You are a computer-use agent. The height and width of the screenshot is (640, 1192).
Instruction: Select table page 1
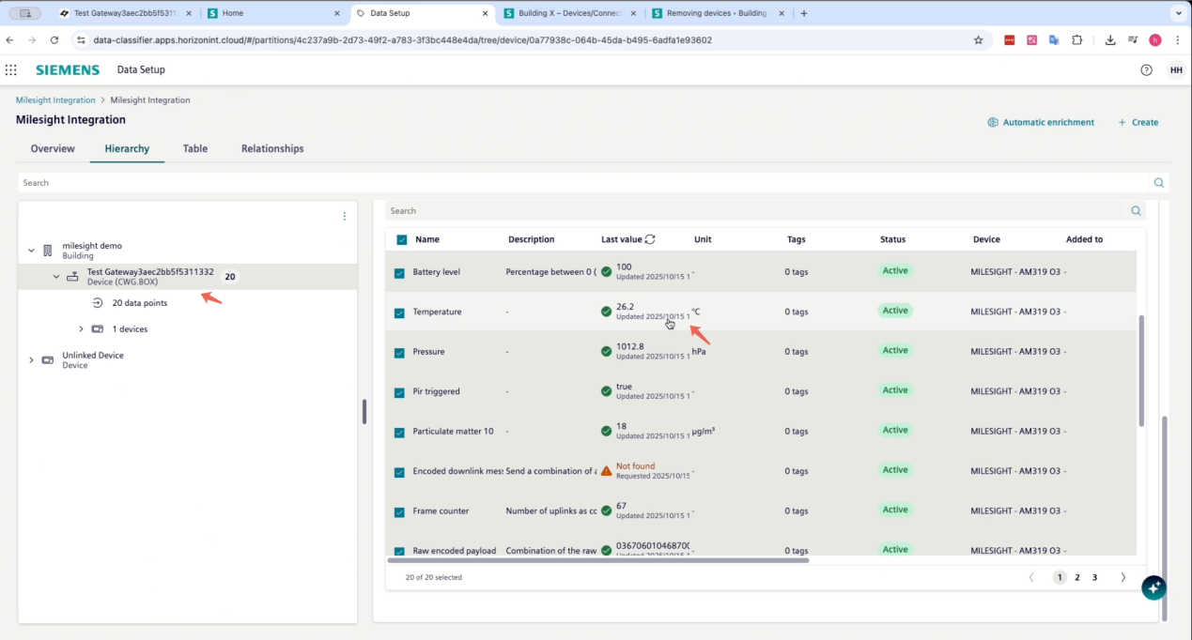click(1060, 577)
